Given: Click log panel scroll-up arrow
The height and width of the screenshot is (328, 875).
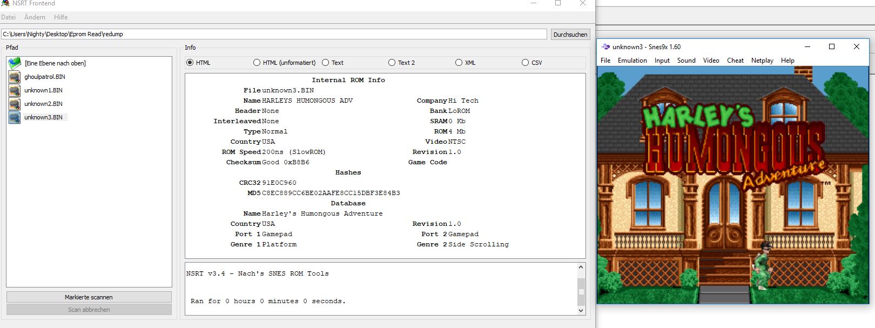Looking at the screenshot, I should pos(581,267).
